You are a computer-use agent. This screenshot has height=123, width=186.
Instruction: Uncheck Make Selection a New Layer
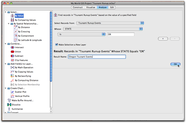click(x=56, y=45)
